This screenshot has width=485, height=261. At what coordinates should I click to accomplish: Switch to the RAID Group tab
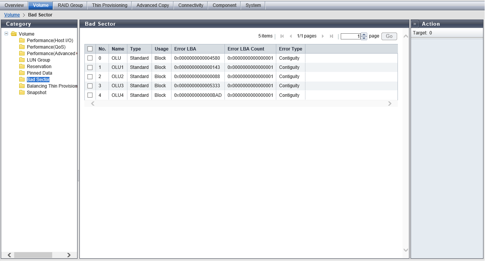70,5
